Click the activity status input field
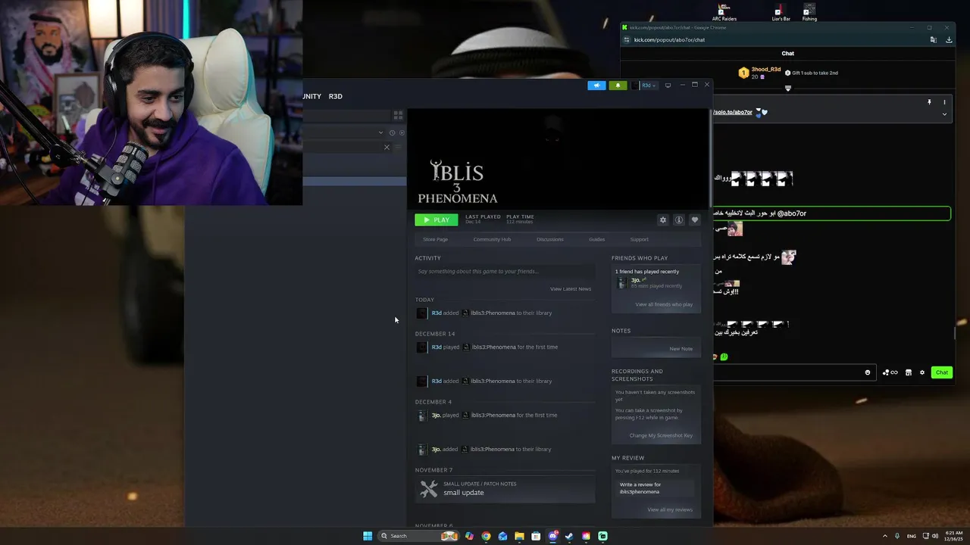970x545 pixels. 505,271
